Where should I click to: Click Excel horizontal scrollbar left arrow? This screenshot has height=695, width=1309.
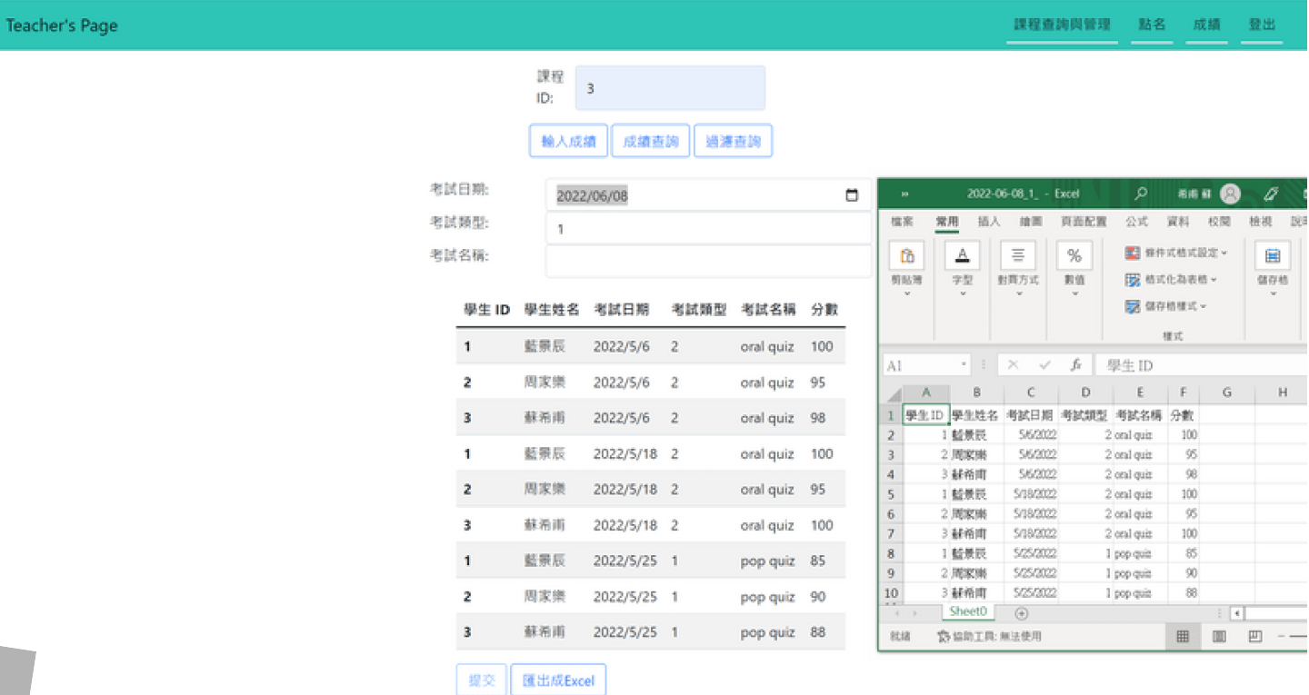pyautogui.click(x=1236, y=613)
